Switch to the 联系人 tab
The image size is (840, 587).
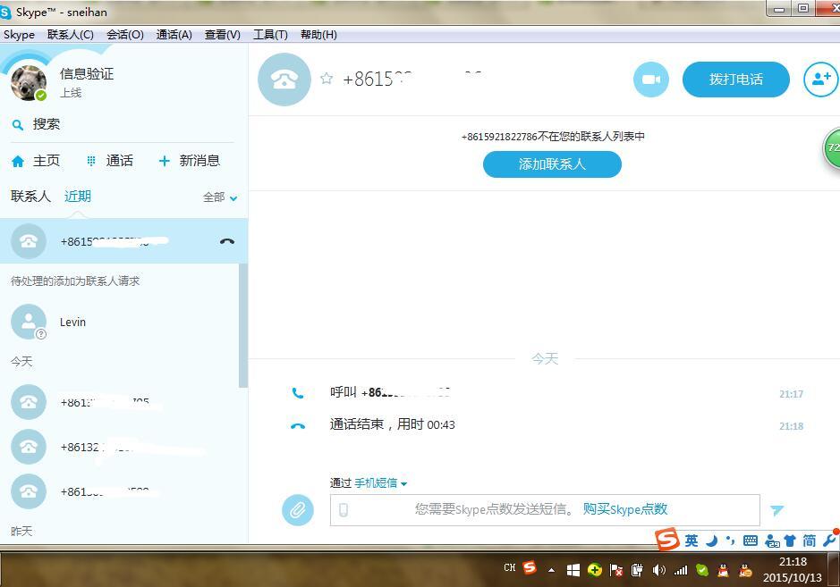[30, 197]
